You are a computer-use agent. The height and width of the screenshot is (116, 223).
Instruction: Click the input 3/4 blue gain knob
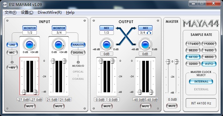[x=59, y=45]
